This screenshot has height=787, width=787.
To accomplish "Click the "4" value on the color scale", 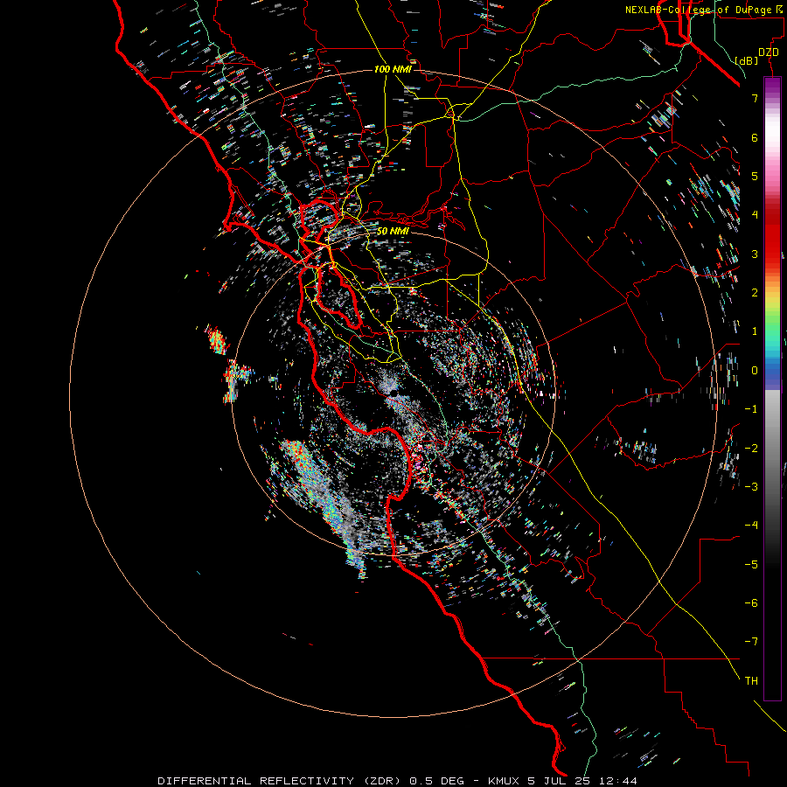I will tap(755, 215).
